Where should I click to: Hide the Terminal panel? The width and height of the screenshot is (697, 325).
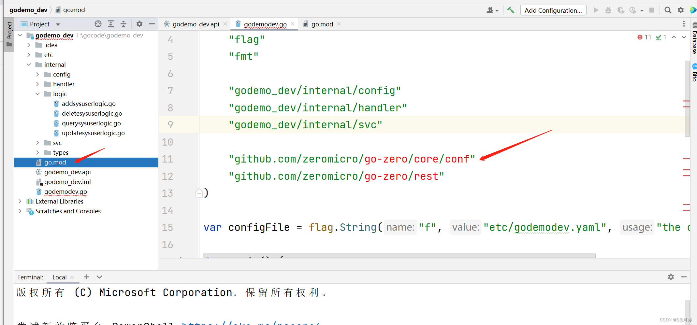point(684,277)
